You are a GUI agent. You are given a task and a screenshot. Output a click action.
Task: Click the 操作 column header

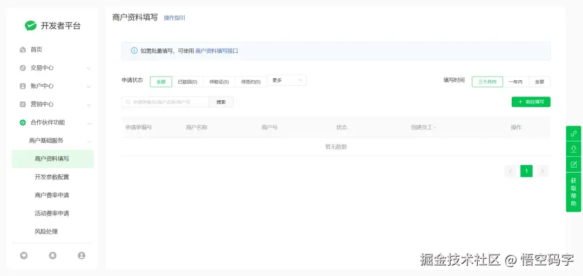coord(516,127)
